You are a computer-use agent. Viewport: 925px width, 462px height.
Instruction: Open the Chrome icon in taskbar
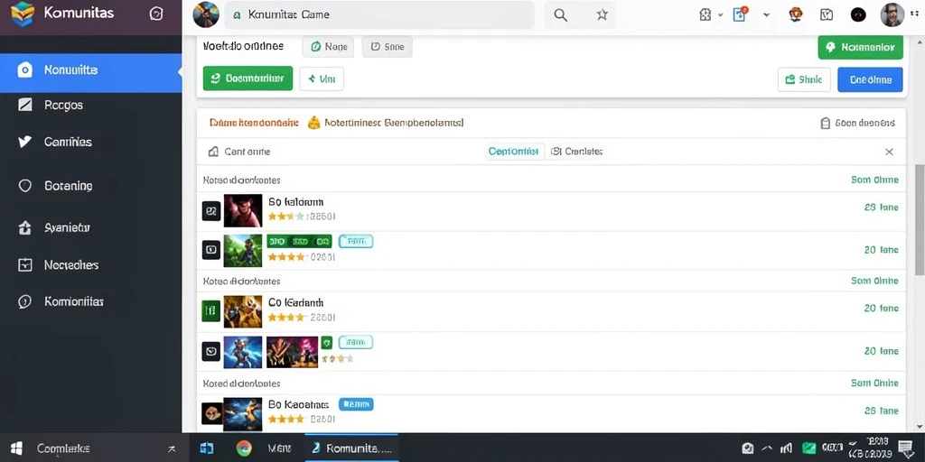[x=244, y=448]
